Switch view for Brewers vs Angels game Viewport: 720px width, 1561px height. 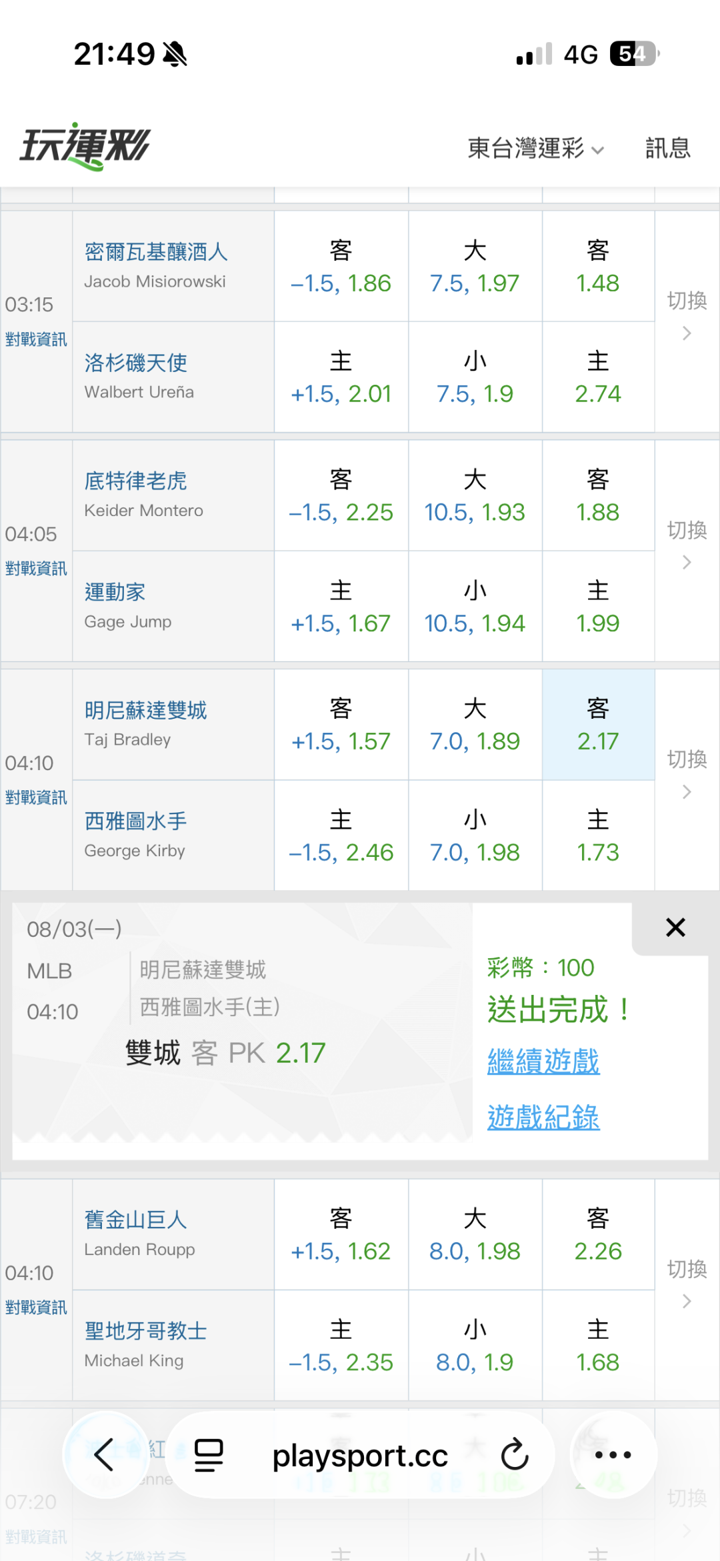pos(687,315)
